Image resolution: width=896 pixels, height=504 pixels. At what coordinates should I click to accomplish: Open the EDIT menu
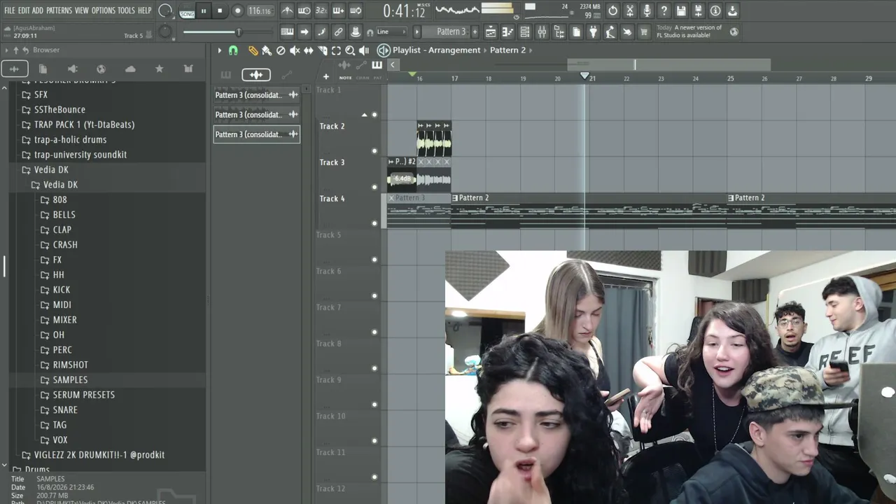24,10
